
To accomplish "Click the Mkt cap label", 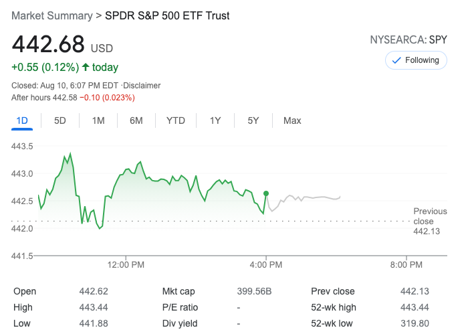I will click(179, 291).
